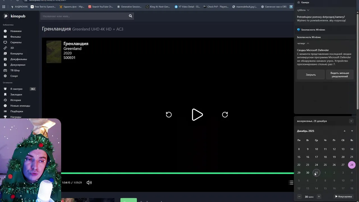Collapse the четверг notification group

pos(308,43)
